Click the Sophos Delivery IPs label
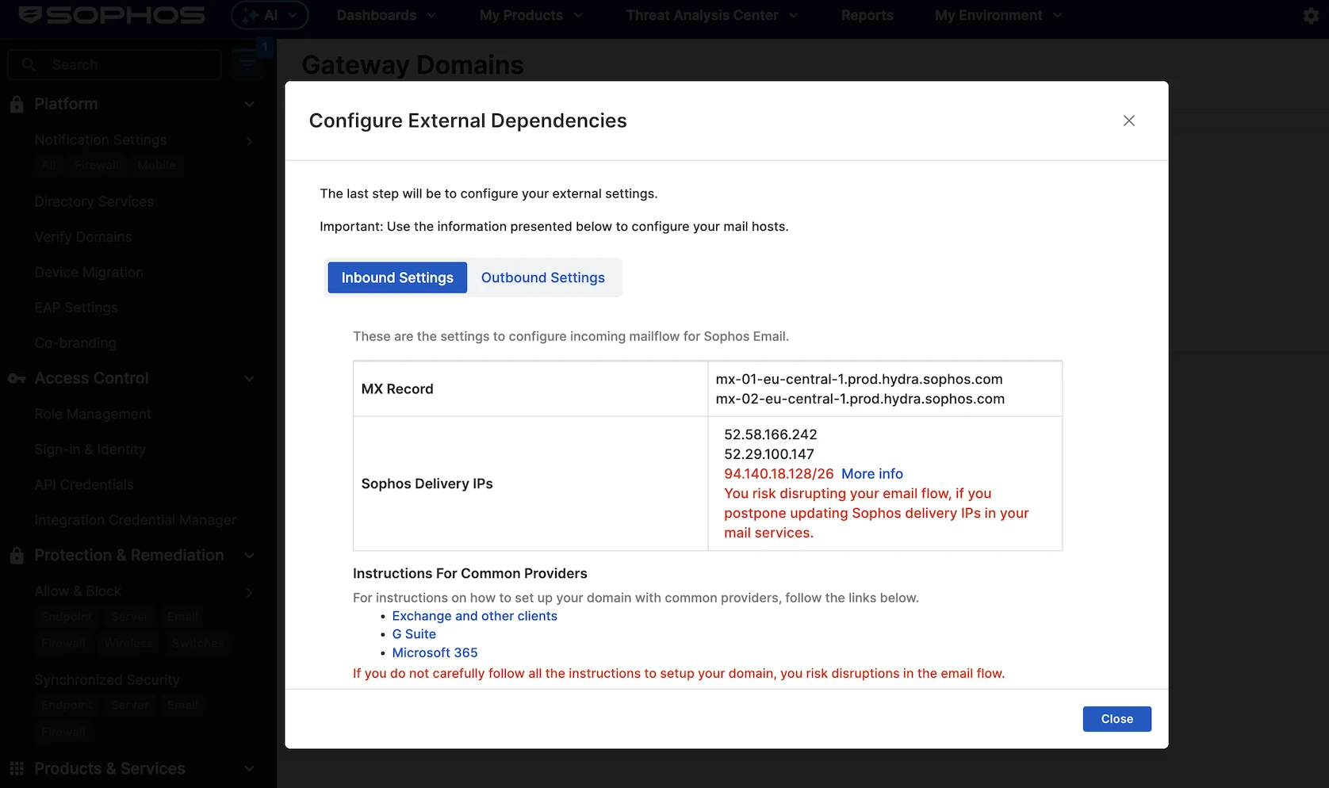This screenshot has height=788, width=1329. pyautogui.click(x=427, y=484)
